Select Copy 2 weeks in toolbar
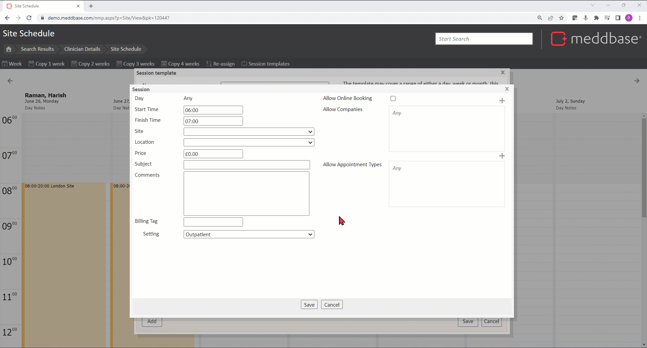The height and width of the screenshot is (348, 647). pos(90,64)
